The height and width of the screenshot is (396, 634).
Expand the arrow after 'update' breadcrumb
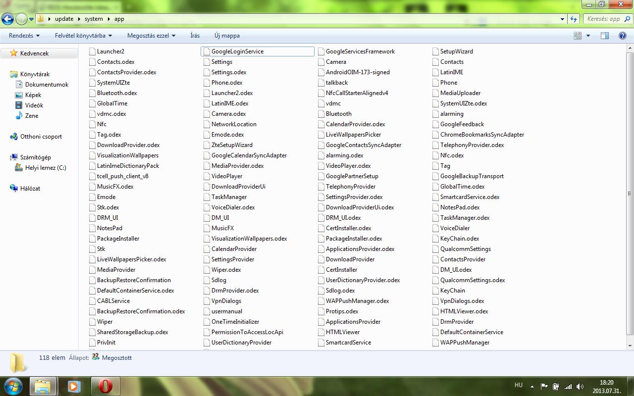[x=79, y=19]
